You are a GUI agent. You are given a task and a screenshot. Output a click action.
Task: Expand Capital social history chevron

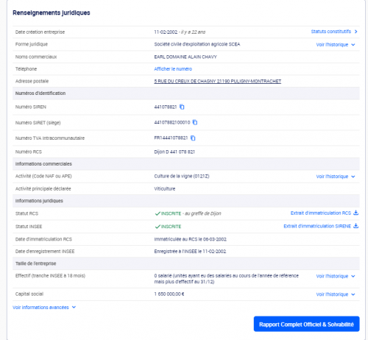pos(353,294)
